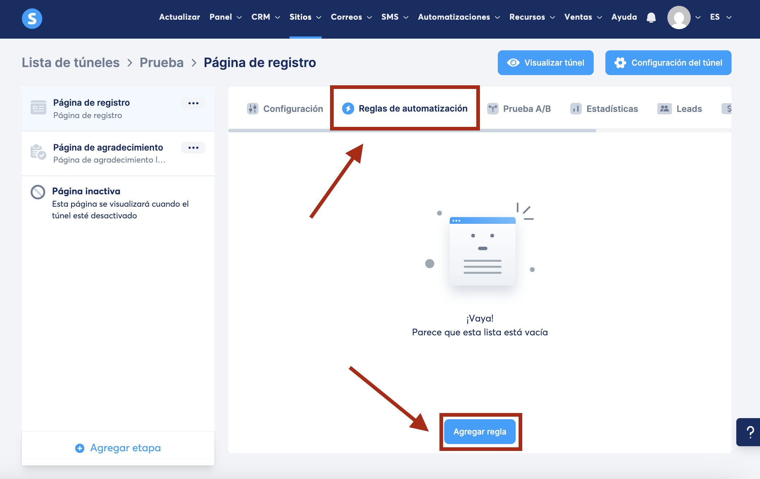Open the notifications bell
Screen dimensions: 760x479
click(x=651, y=17)
